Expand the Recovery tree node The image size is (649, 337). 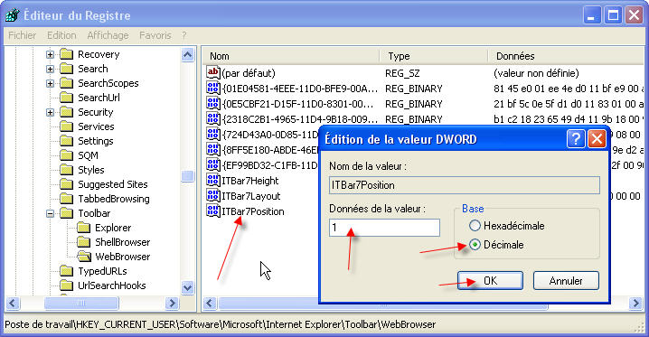50,54
